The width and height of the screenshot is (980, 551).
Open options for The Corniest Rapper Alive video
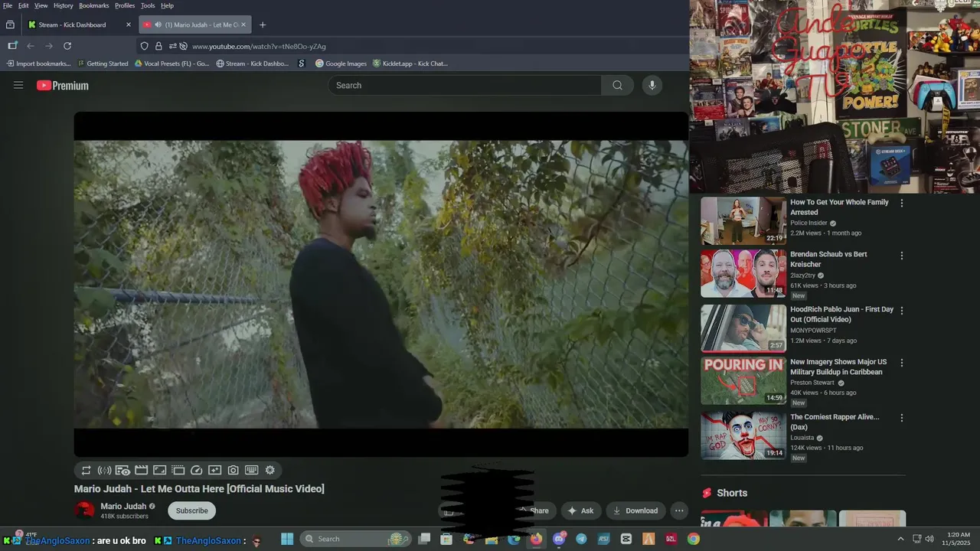901,418
